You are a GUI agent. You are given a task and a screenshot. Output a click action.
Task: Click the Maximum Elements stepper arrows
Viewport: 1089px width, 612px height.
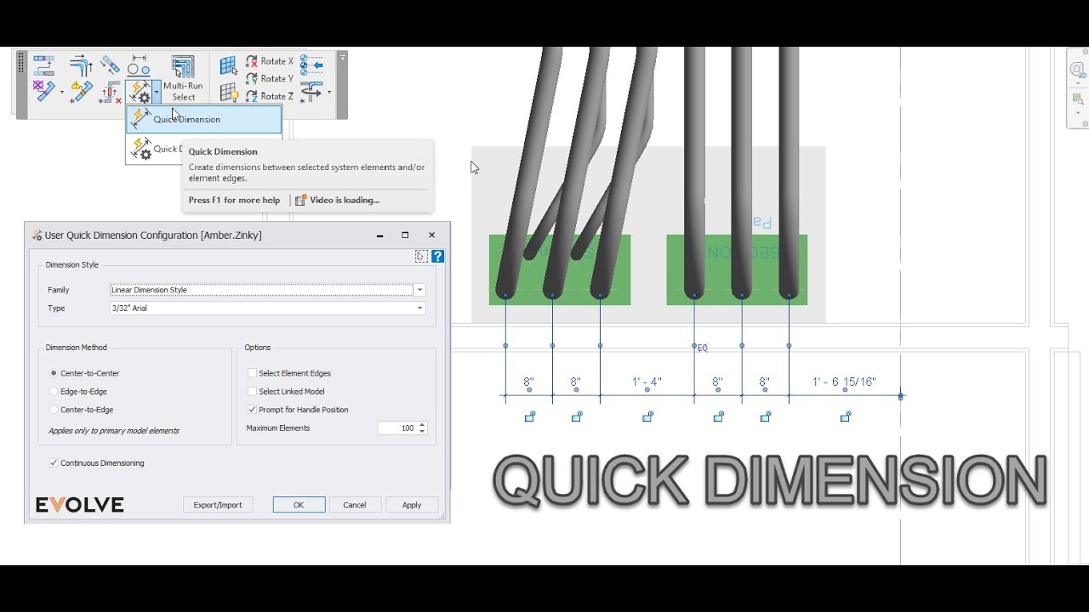(x=422, y=428)
